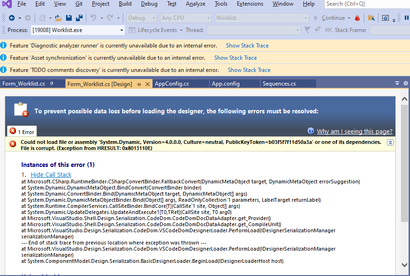Image resolution: width=410 pixels, height=276 pixels.
Task: Collapse the System.Dynamic error details chevron
Action: pos(390,142)
